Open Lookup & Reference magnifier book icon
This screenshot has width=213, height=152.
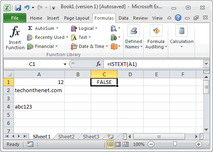[x=114, y=28]
